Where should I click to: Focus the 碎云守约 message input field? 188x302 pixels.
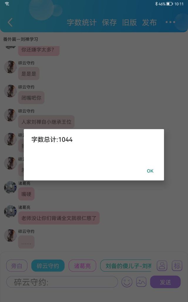[62, 282]
